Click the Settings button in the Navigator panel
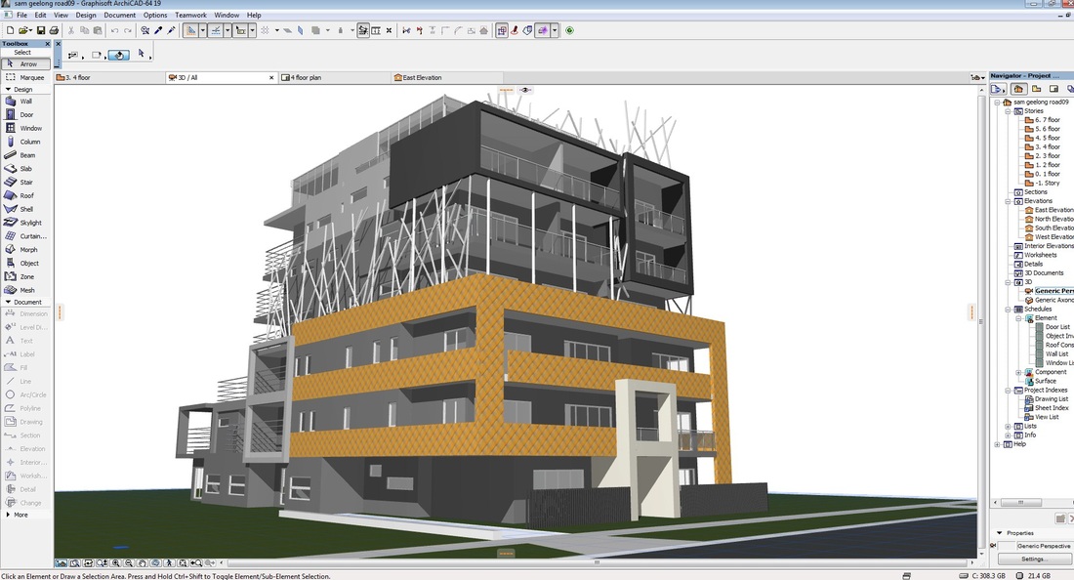The height and width of the screenshot is (580, 1074). coord(1033,559)
